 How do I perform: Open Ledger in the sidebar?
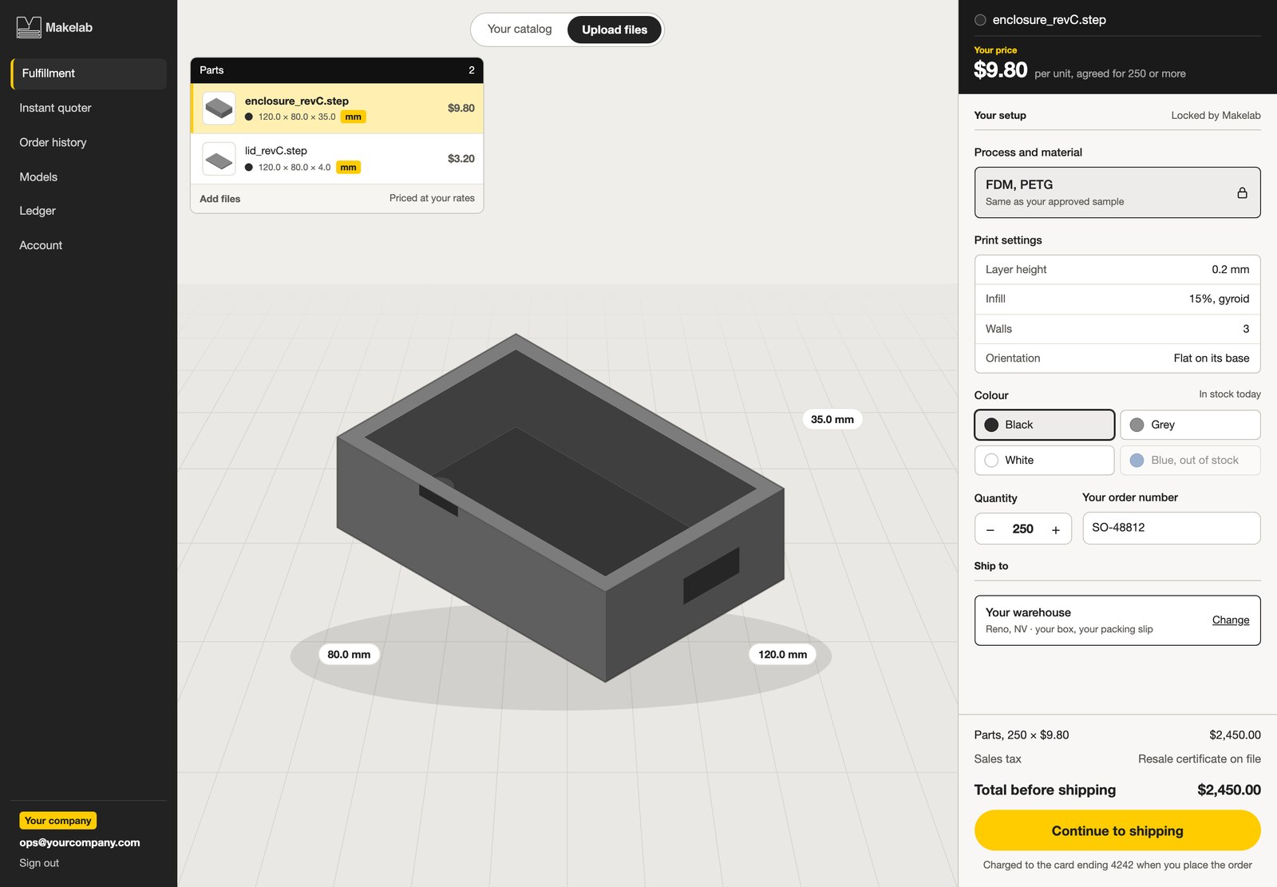pos(38,211)
